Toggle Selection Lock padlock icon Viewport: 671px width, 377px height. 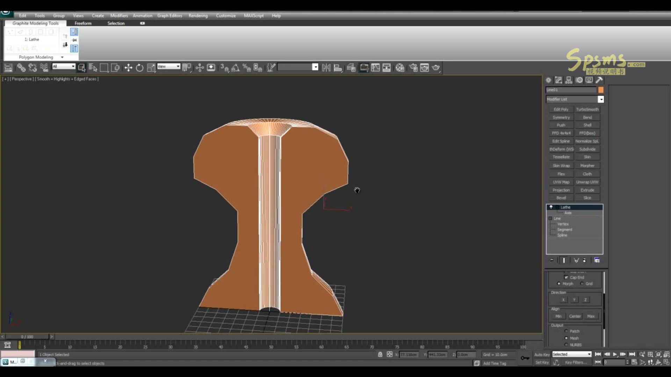(x=380, y=354)
